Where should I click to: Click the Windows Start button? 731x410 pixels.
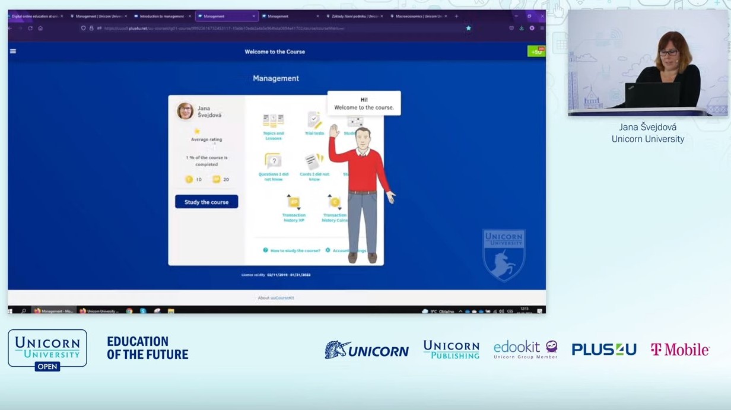tap(10, 310)
